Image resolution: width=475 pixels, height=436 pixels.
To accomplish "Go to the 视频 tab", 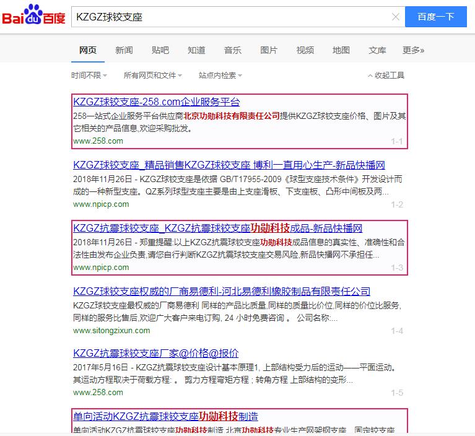I will (305, 50).
